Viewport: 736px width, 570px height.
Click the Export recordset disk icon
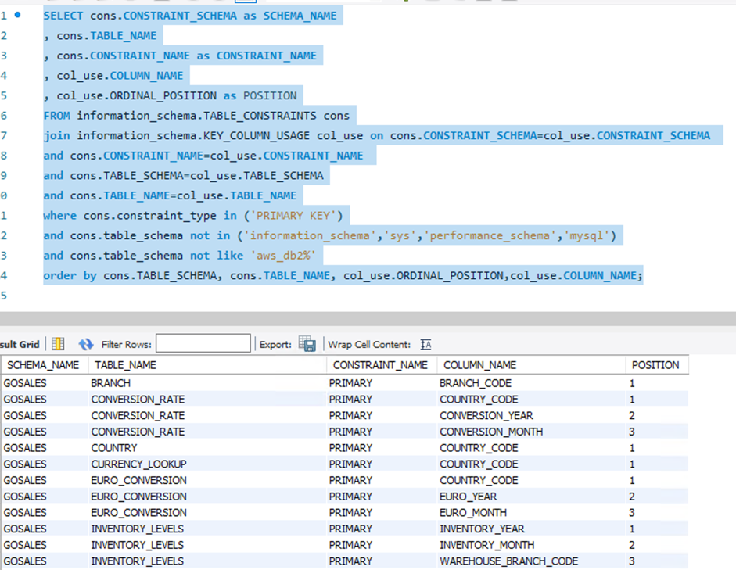pyautogui.click(x=308, y=344)
